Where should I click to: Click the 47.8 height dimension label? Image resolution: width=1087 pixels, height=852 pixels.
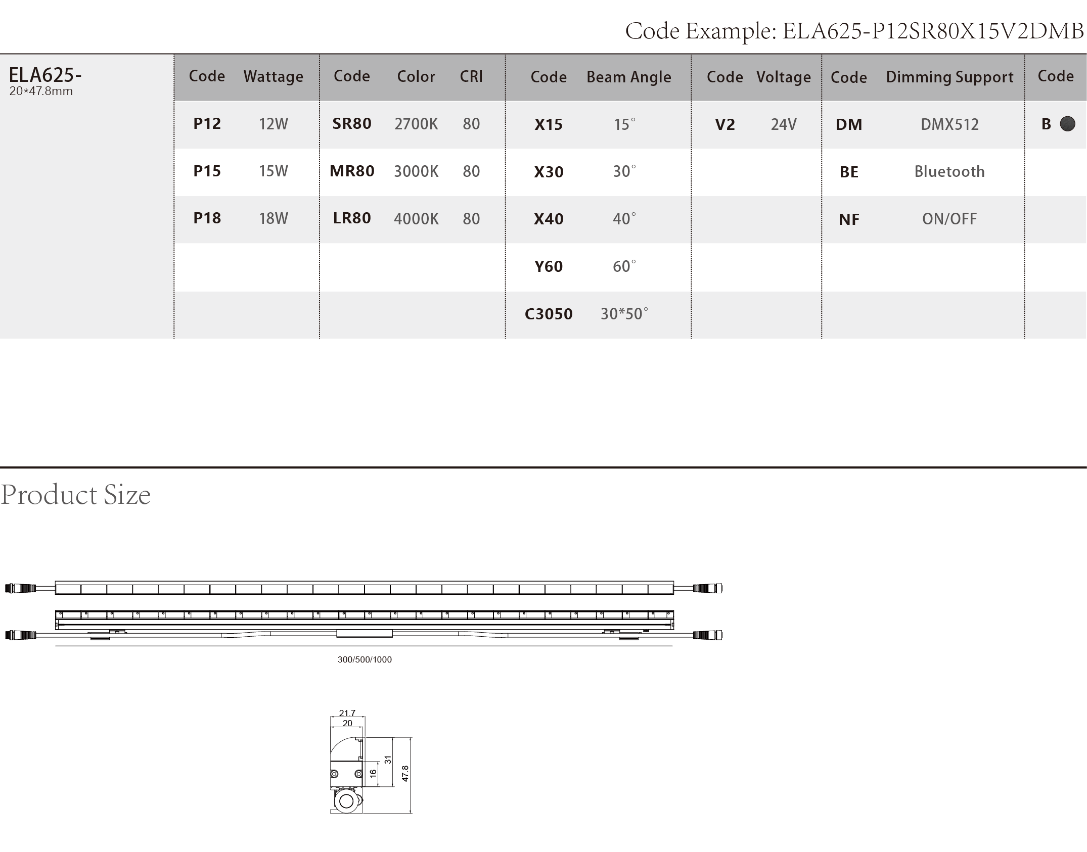pos(405,774)
